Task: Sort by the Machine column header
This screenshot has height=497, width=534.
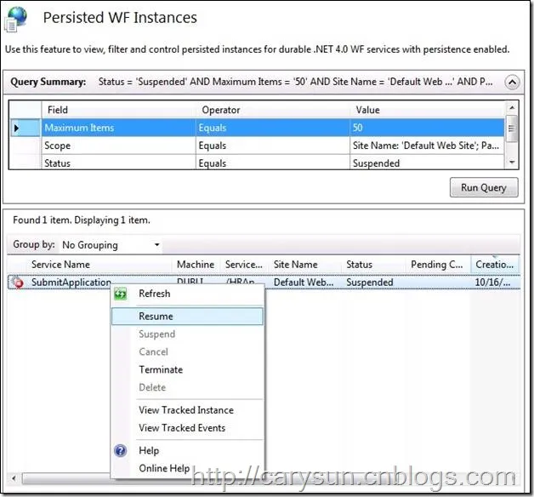Action: (x=196, y=265)
